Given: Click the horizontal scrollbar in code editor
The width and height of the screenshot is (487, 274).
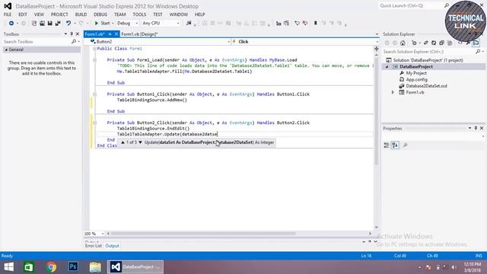Looking at the screenshot, I should point(203,234).
